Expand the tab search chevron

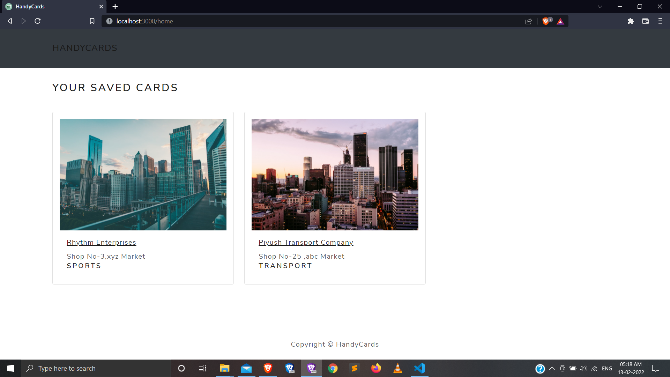tap(600, 7)
